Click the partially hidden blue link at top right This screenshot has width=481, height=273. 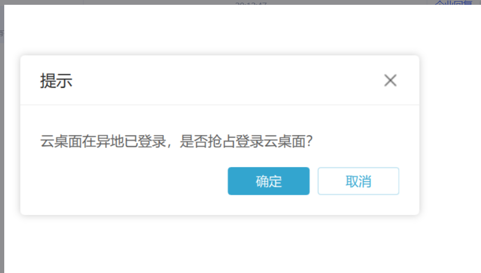(x=453, y=3)
